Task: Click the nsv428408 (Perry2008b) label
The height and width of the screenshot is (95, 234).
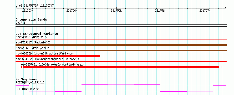Action: tap(33, 48)
